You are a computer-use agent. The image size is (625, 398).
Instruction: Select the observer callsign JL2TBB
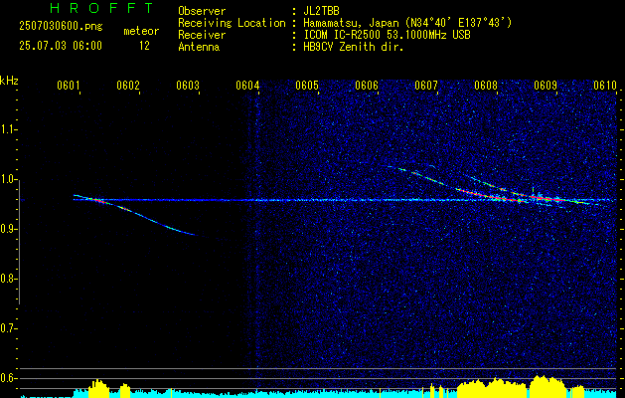click(x=321, y=11)
